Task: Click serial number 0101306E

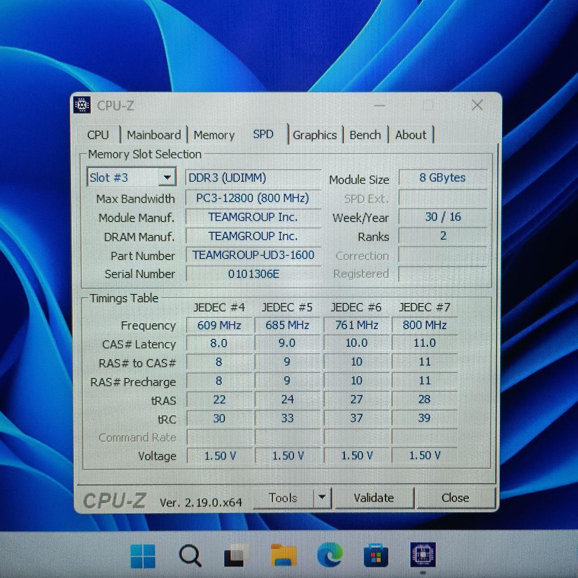Action: (x=253, y=274)
